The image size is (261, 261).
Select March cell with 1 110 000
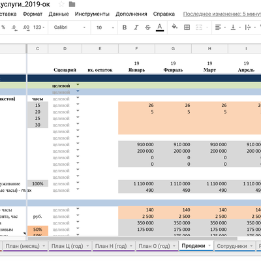coord(209,184)
